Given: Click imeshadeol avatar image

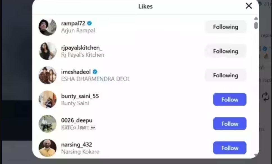Looking at the screenshot, I should click(47, 75).
